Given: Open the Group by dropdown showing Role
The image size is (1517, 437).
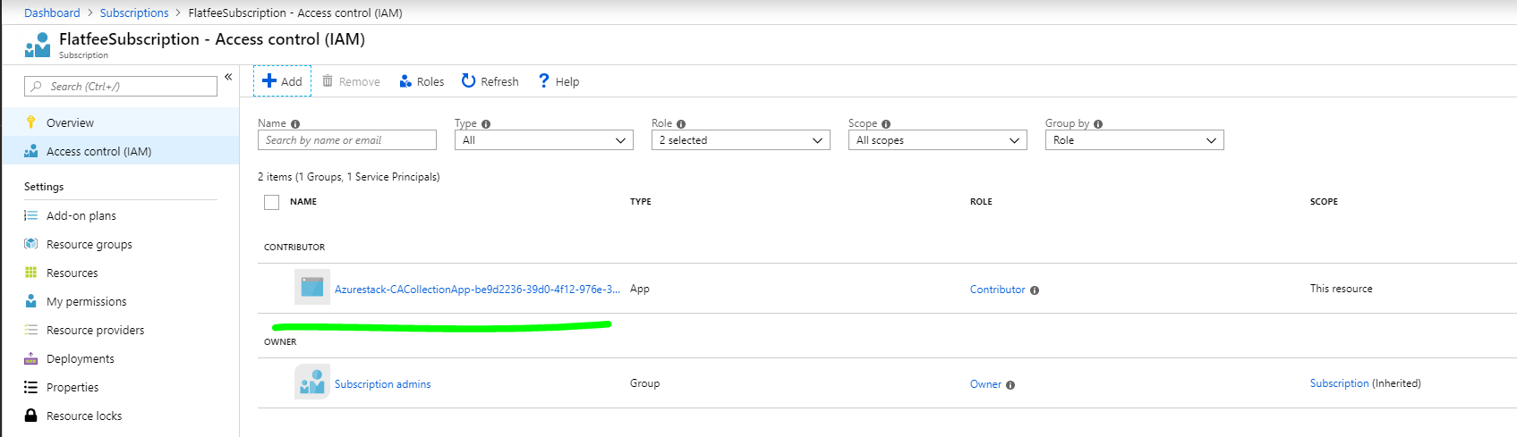Looking at the screenshot, I should click(x=1135, y=140).
